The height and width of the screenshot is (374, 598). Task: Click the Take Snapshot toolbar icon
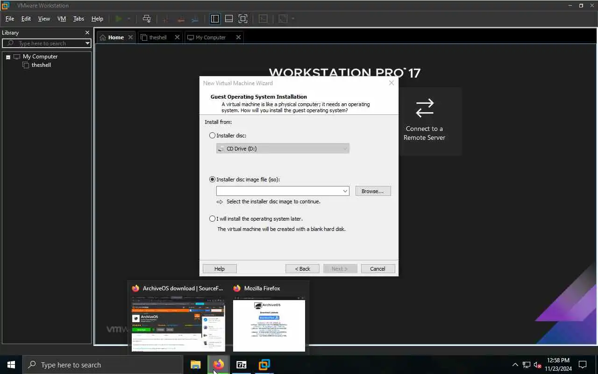click(x=165, y=19)
